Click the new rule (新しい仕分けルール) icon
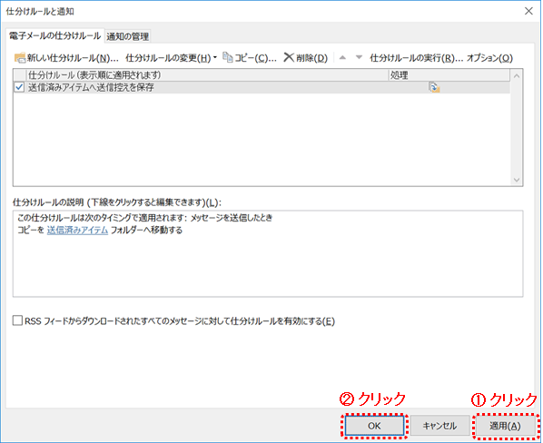The height and width of the screenshot is (443, 543). [20, 58]
